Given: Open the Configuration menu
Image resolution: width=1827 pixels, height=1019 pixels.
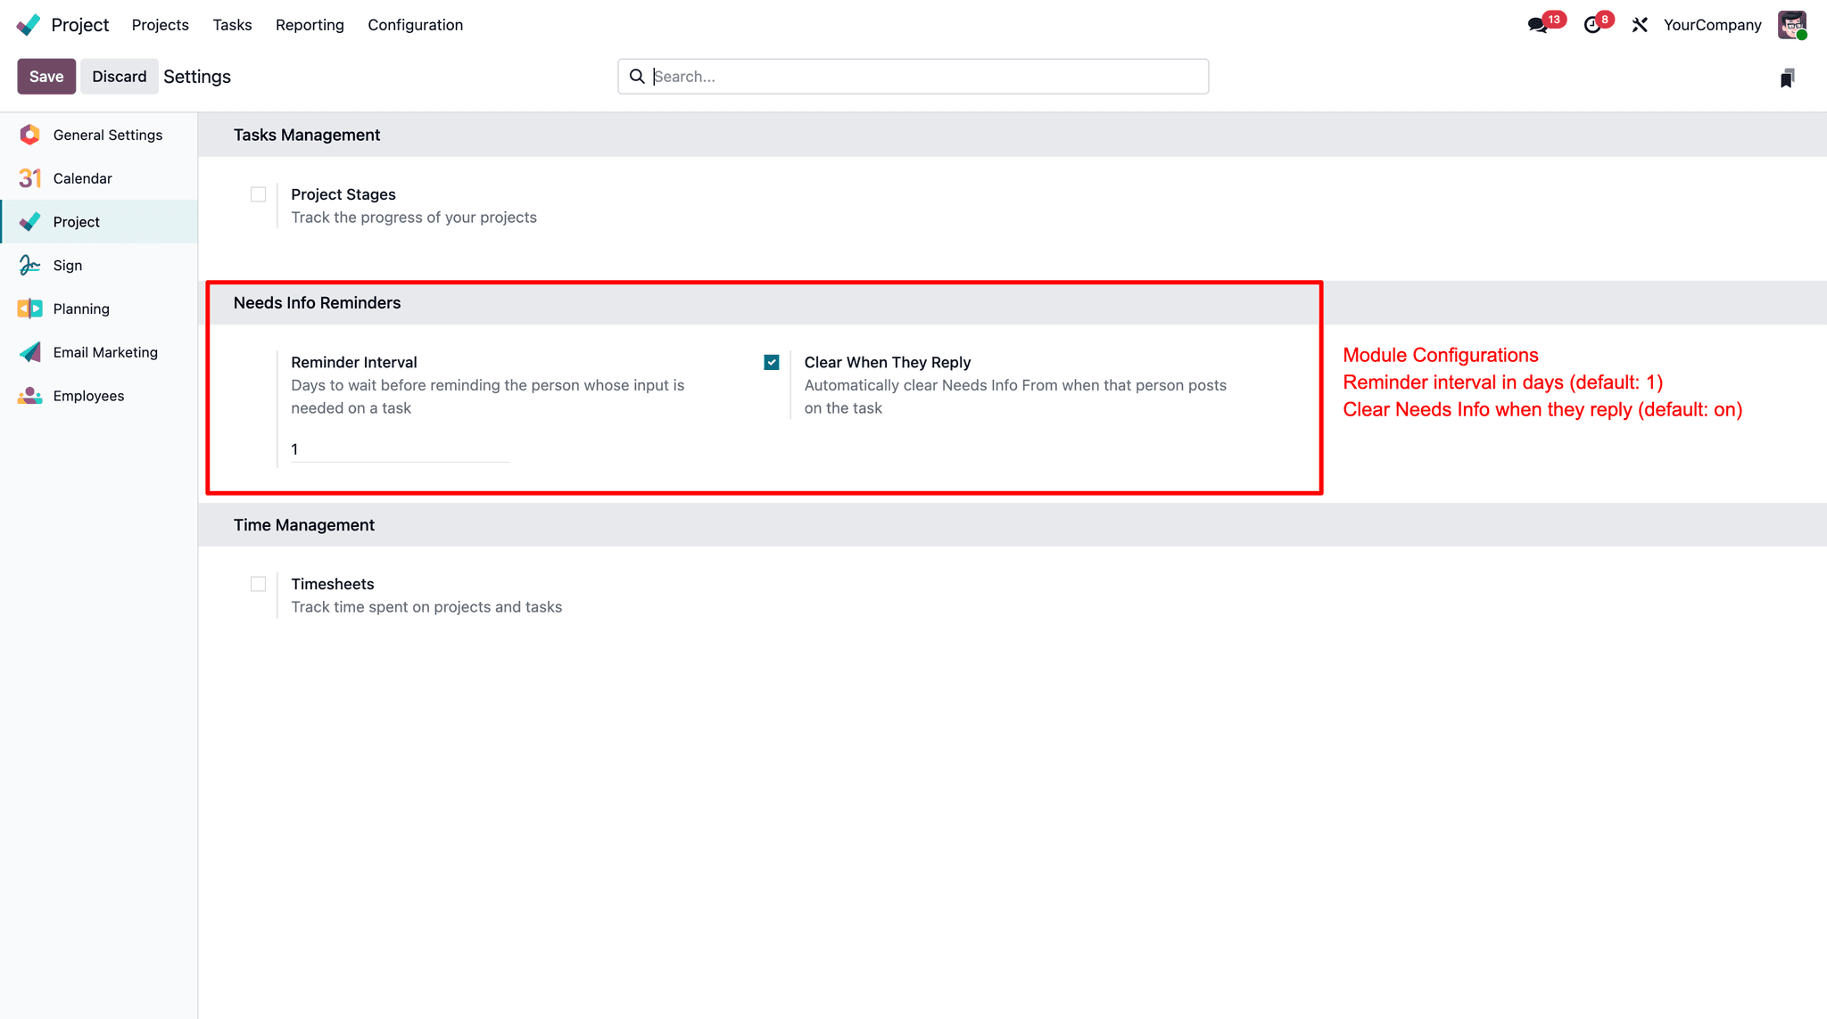Looking at the screenshot, I should pyautogui.click(x=416, y=25).
